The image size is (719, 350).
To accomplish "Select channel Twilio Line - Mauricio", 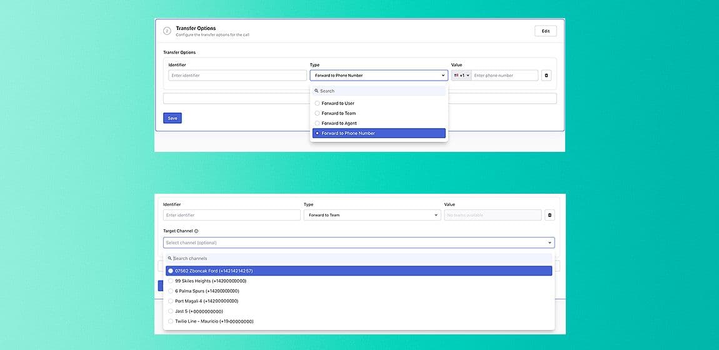I will click(x=359, y=321).
